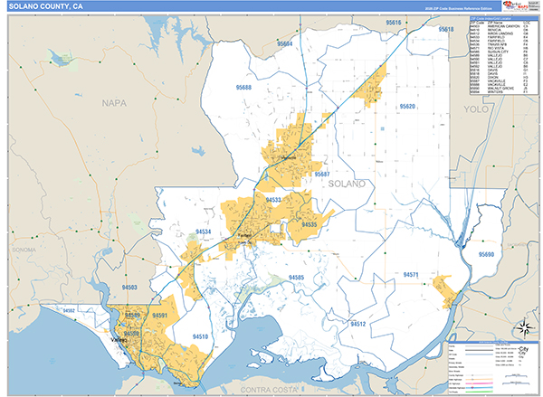Click the CONTRA COSTA county label
Viewport: 543px width, 397px height.
point(269,390)
